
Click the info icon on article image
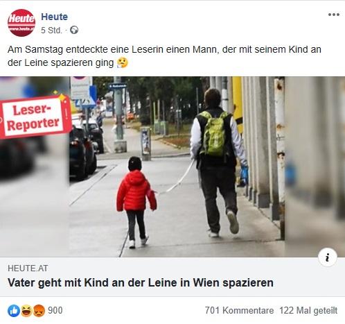click(328, 257)
